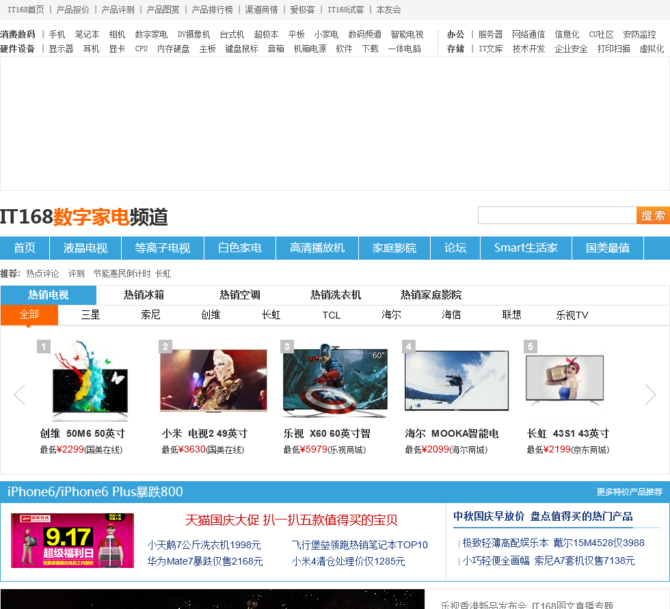Switch to the 热销冰箱 tab
The width and height of the screenshot is (670, 609).
[144, 295]
